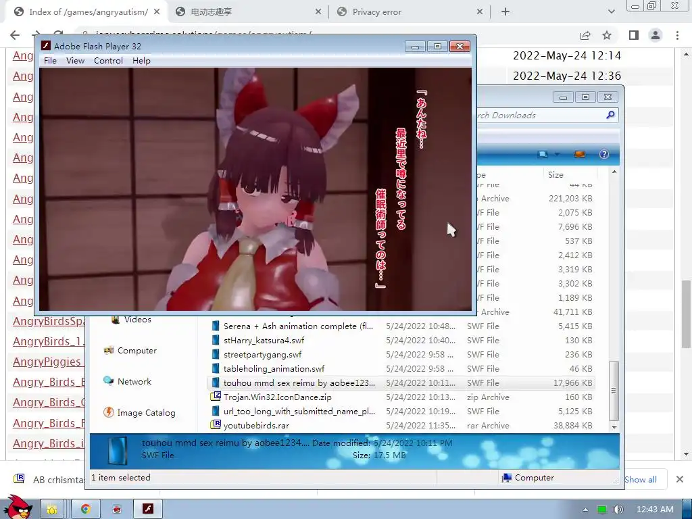
Task: Open the Chrome tab search chevron
Action: coord(611,12)
